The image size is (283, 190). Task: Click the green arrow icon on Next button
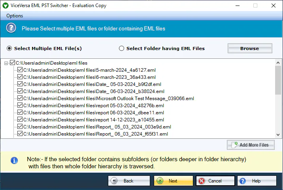pos(160,181)
